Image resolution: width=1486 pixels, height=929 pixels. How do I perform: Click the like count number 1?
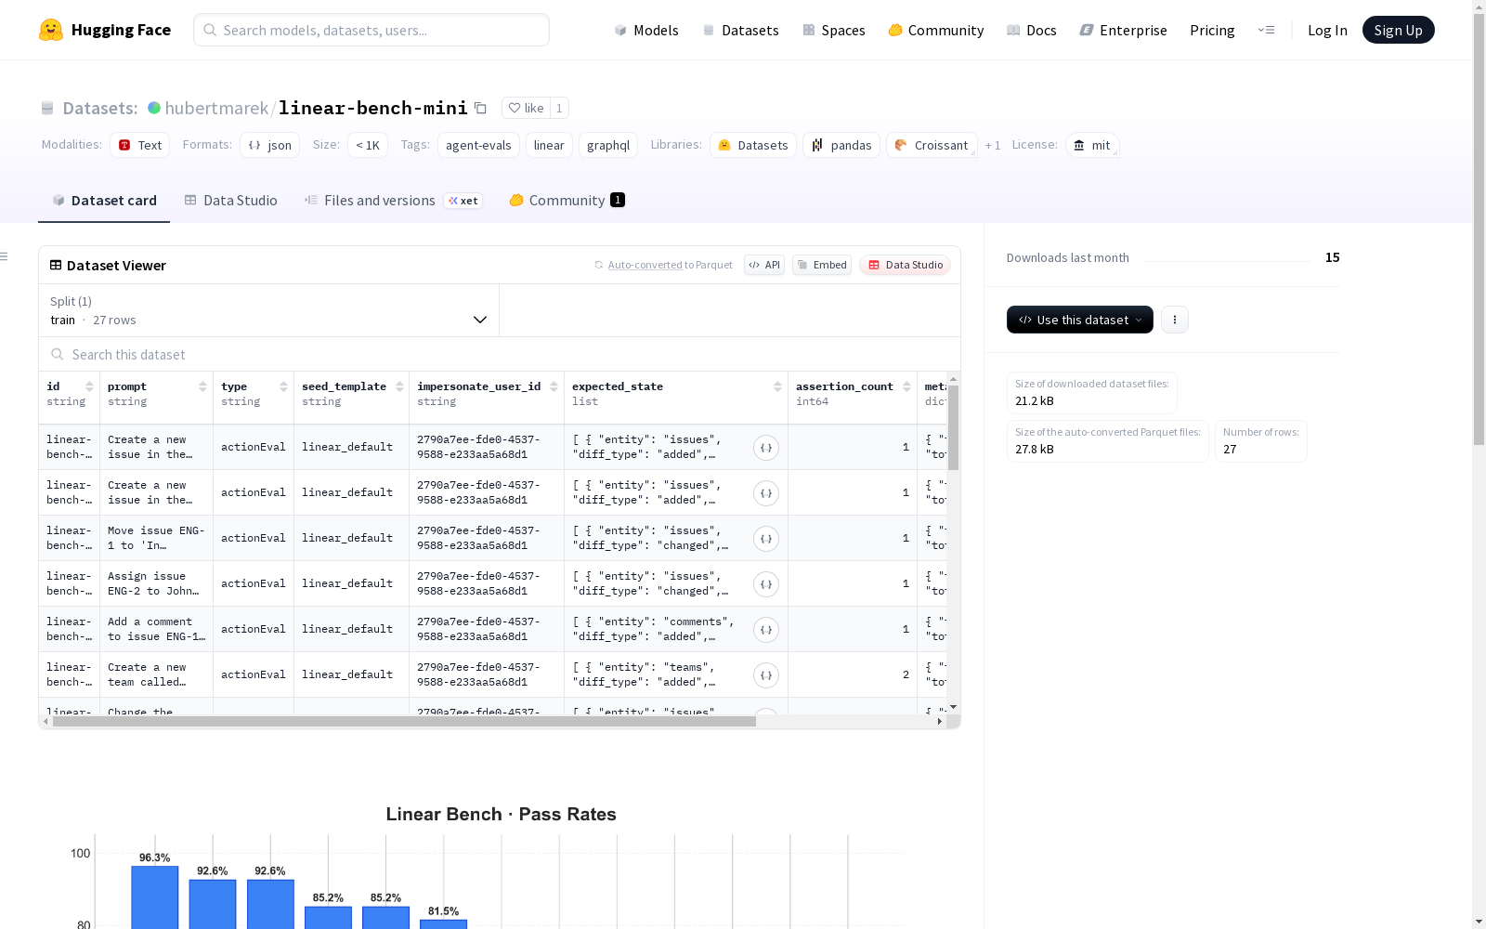tap(559, 108)
